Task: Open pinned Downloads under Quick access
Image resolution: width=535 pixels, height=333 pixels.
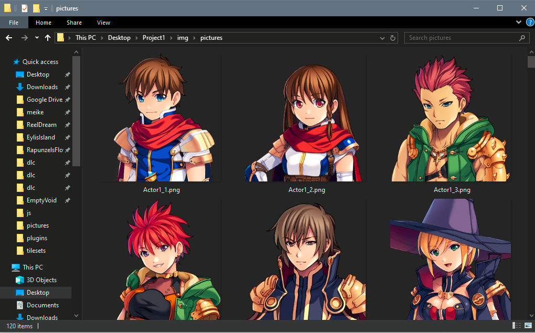Action: [42, 87]
